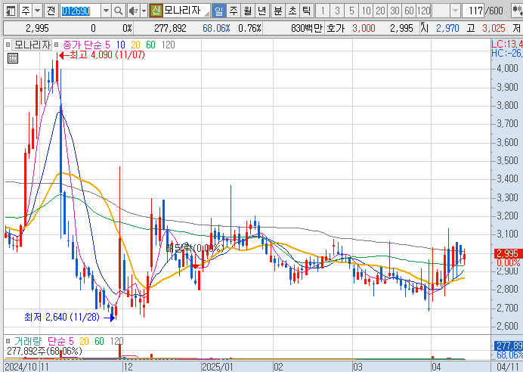Click the 04/11 date label at bottom right
Screen dimensions: 523x372
507,367
